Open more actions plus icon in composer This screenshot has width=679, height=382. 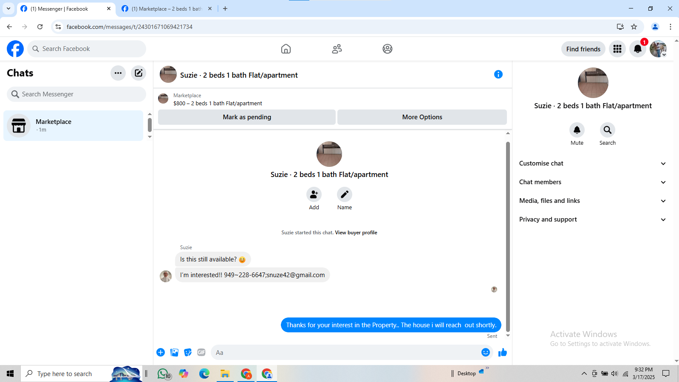(161, 352)
